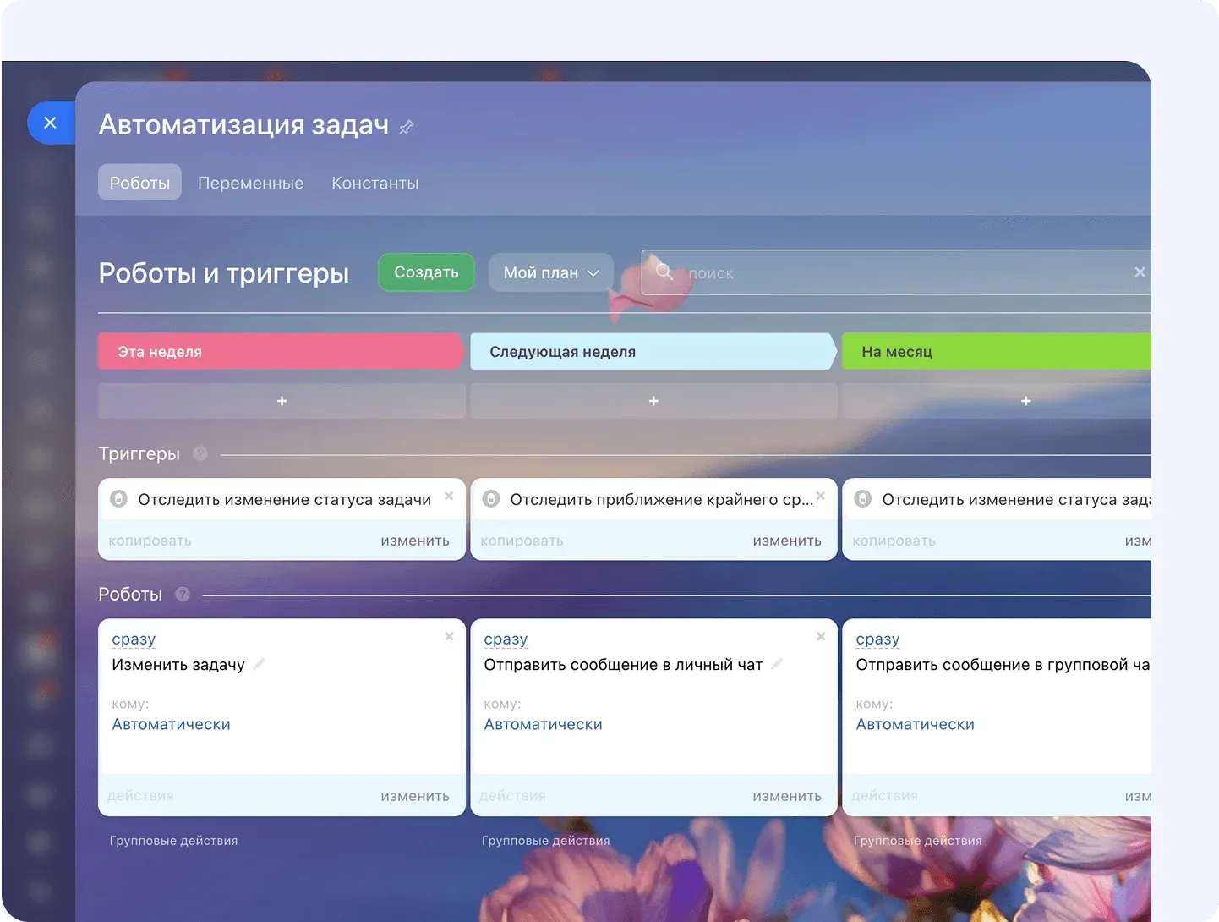Click trigger icon in На месяц trigger card
This screenshot has height=922, width=1219.
[863, 499]
